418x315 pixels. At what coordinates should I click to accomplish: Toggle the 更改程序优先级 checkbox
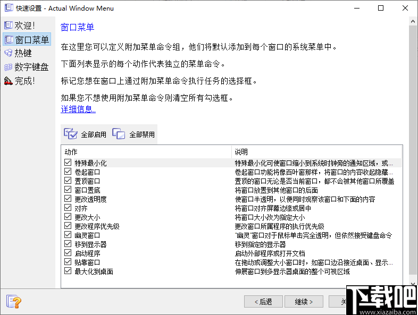point(68,226)
